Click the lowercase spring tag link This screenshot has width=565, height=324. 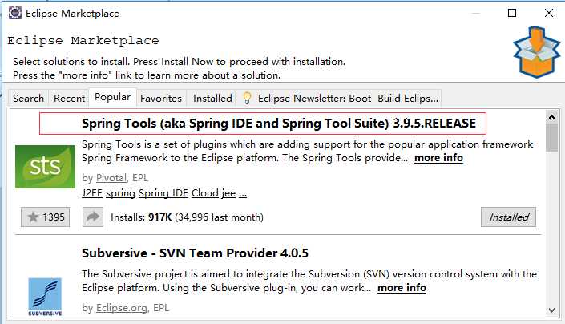120,193
